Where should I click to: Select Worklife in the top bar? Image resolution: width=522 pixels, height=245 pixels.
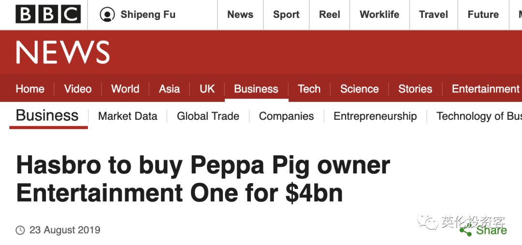click(379, 14)
